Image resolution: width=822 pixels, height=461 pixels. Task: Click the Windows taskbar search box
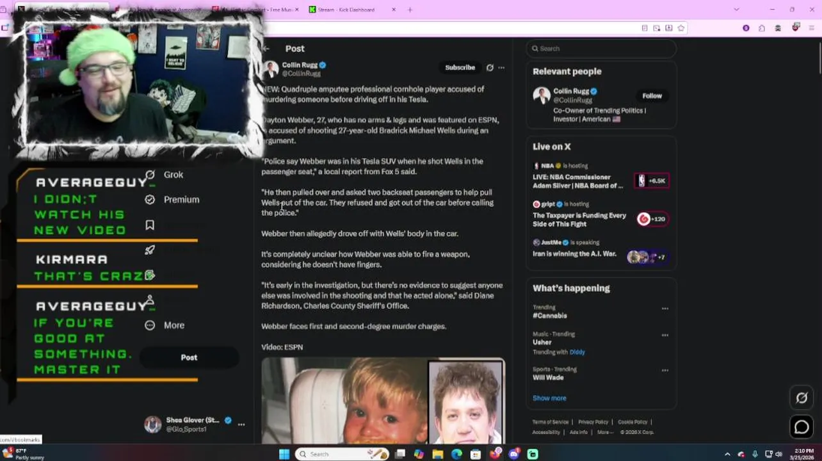coord(342,454)
